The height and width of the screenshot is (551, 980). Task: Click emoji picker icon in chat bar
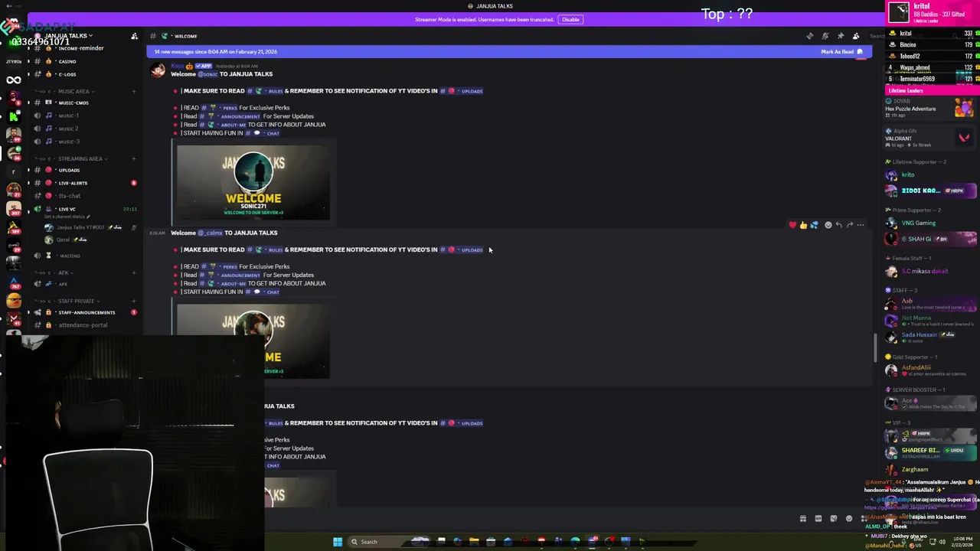pyautogui.click(x=848, y=518)
